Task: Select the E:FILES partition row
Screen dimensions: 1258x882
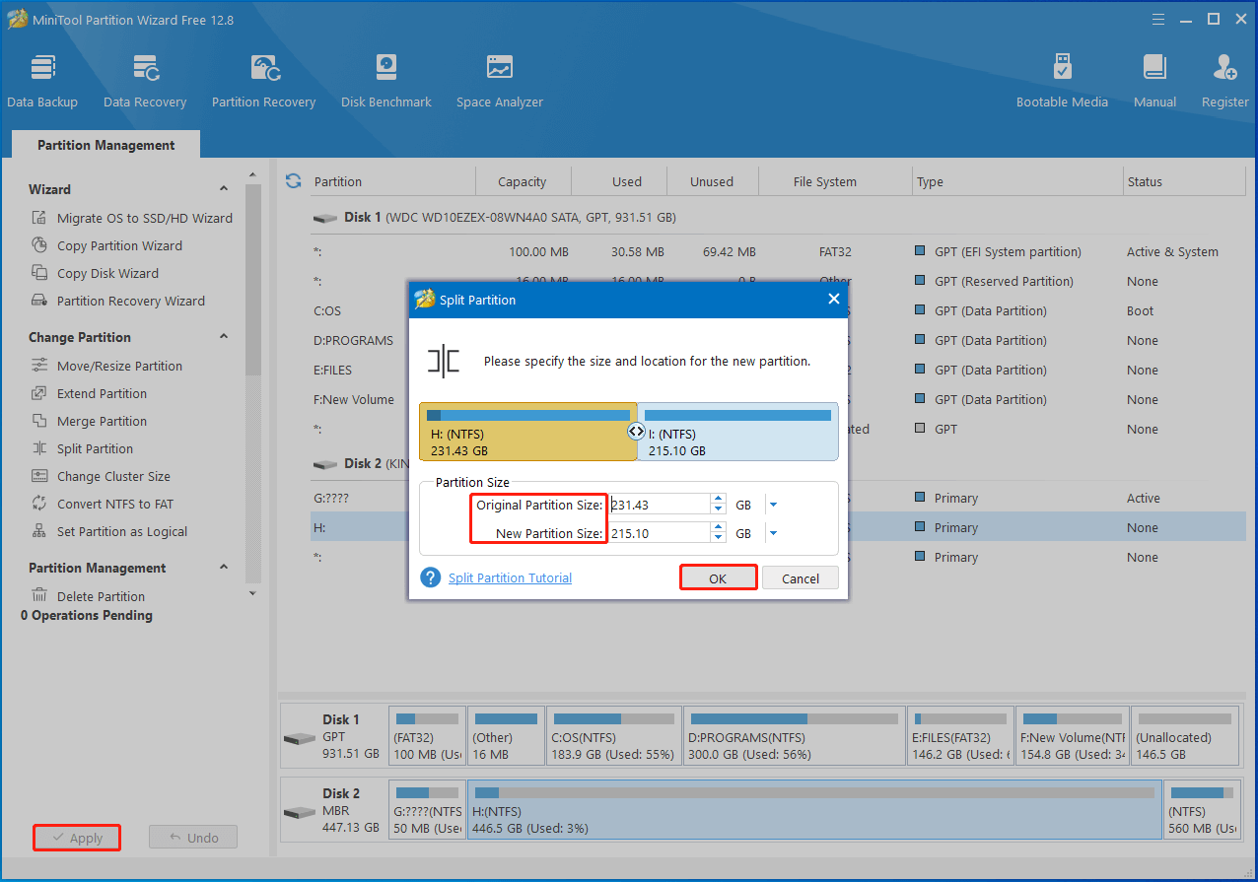Action: coord(779,370)
